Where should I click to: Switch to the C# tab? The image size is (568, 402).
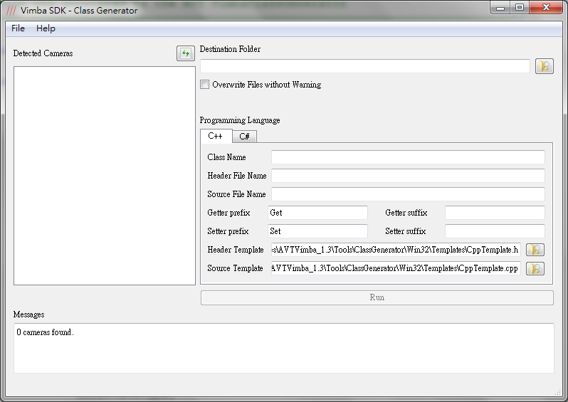click(x=245, y=137)
